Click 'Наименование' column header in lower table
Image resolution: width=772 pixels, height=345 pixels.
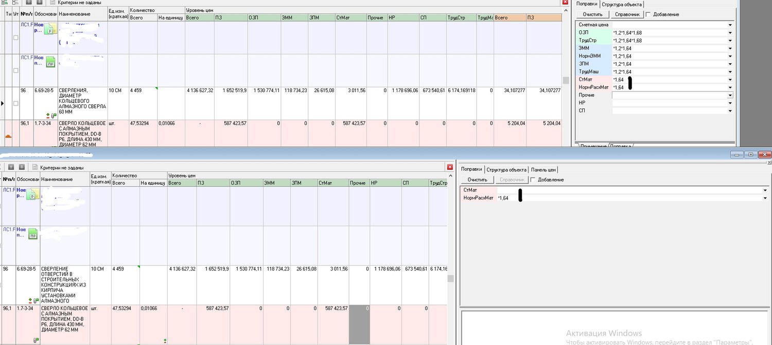coord(65,179)
